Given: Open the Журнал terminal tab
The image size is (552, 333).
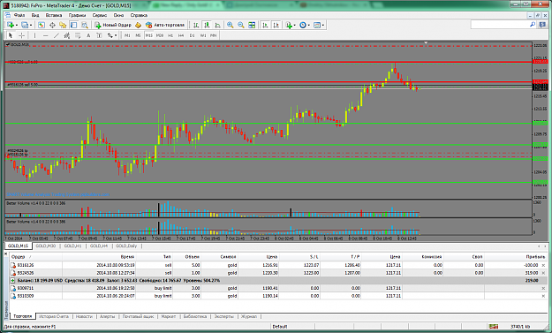Looking at the screenshot, I should click(x=249, y=316).
